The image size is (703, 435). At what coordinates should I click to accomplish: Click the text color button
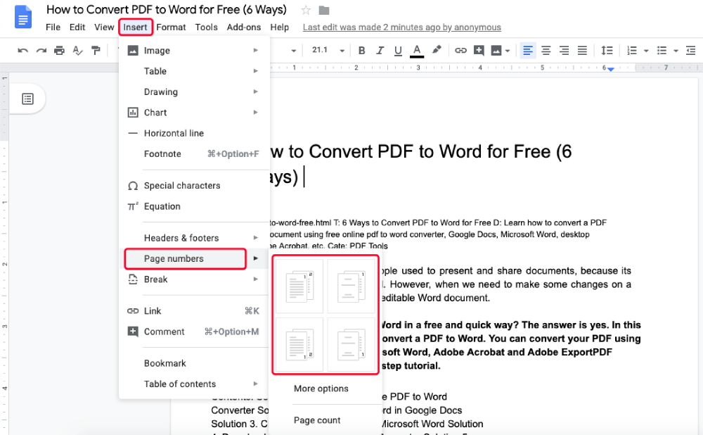click(x=417, y=51)
